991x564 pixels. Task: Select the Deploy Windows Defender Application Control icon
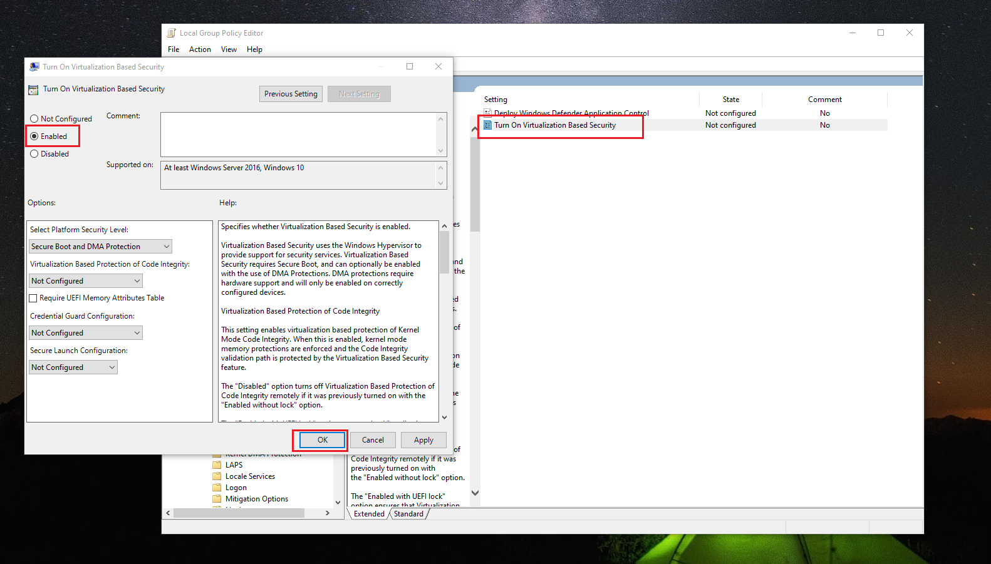pyautogui.click(x=487, y=113)
